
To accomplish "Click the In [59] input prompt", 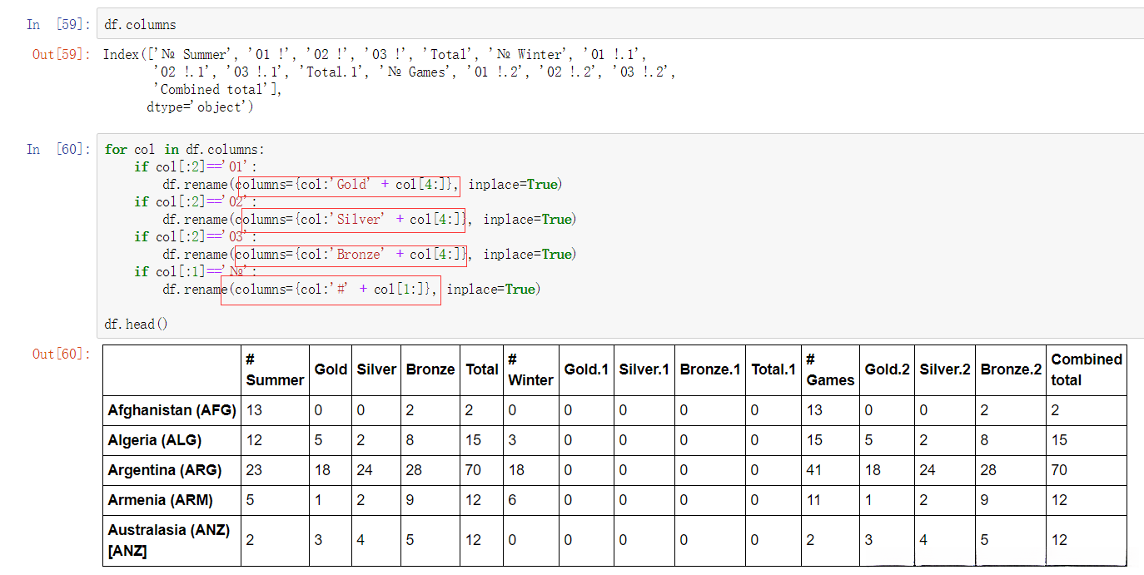I will click(57, 25).
